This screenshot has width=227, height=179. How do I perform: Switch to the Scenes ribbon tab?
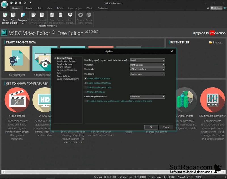pyautogui.click(x=29, y=8)
